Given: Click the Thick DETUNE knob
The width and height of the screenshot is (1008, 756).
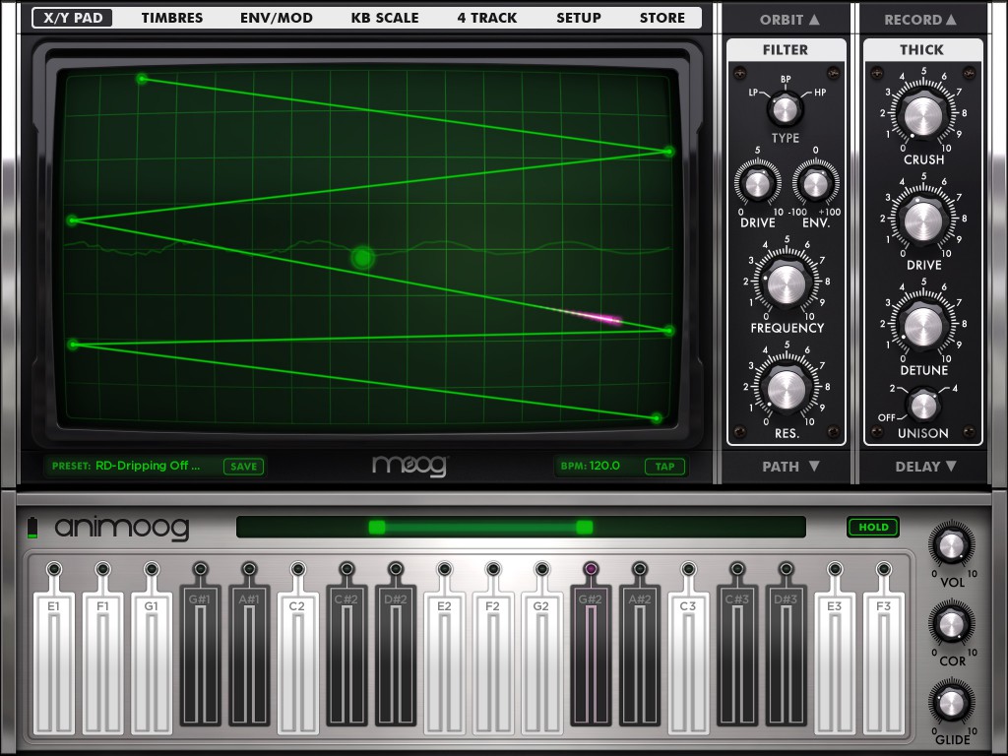Looking at the screenshot, I should coord(923,326).
